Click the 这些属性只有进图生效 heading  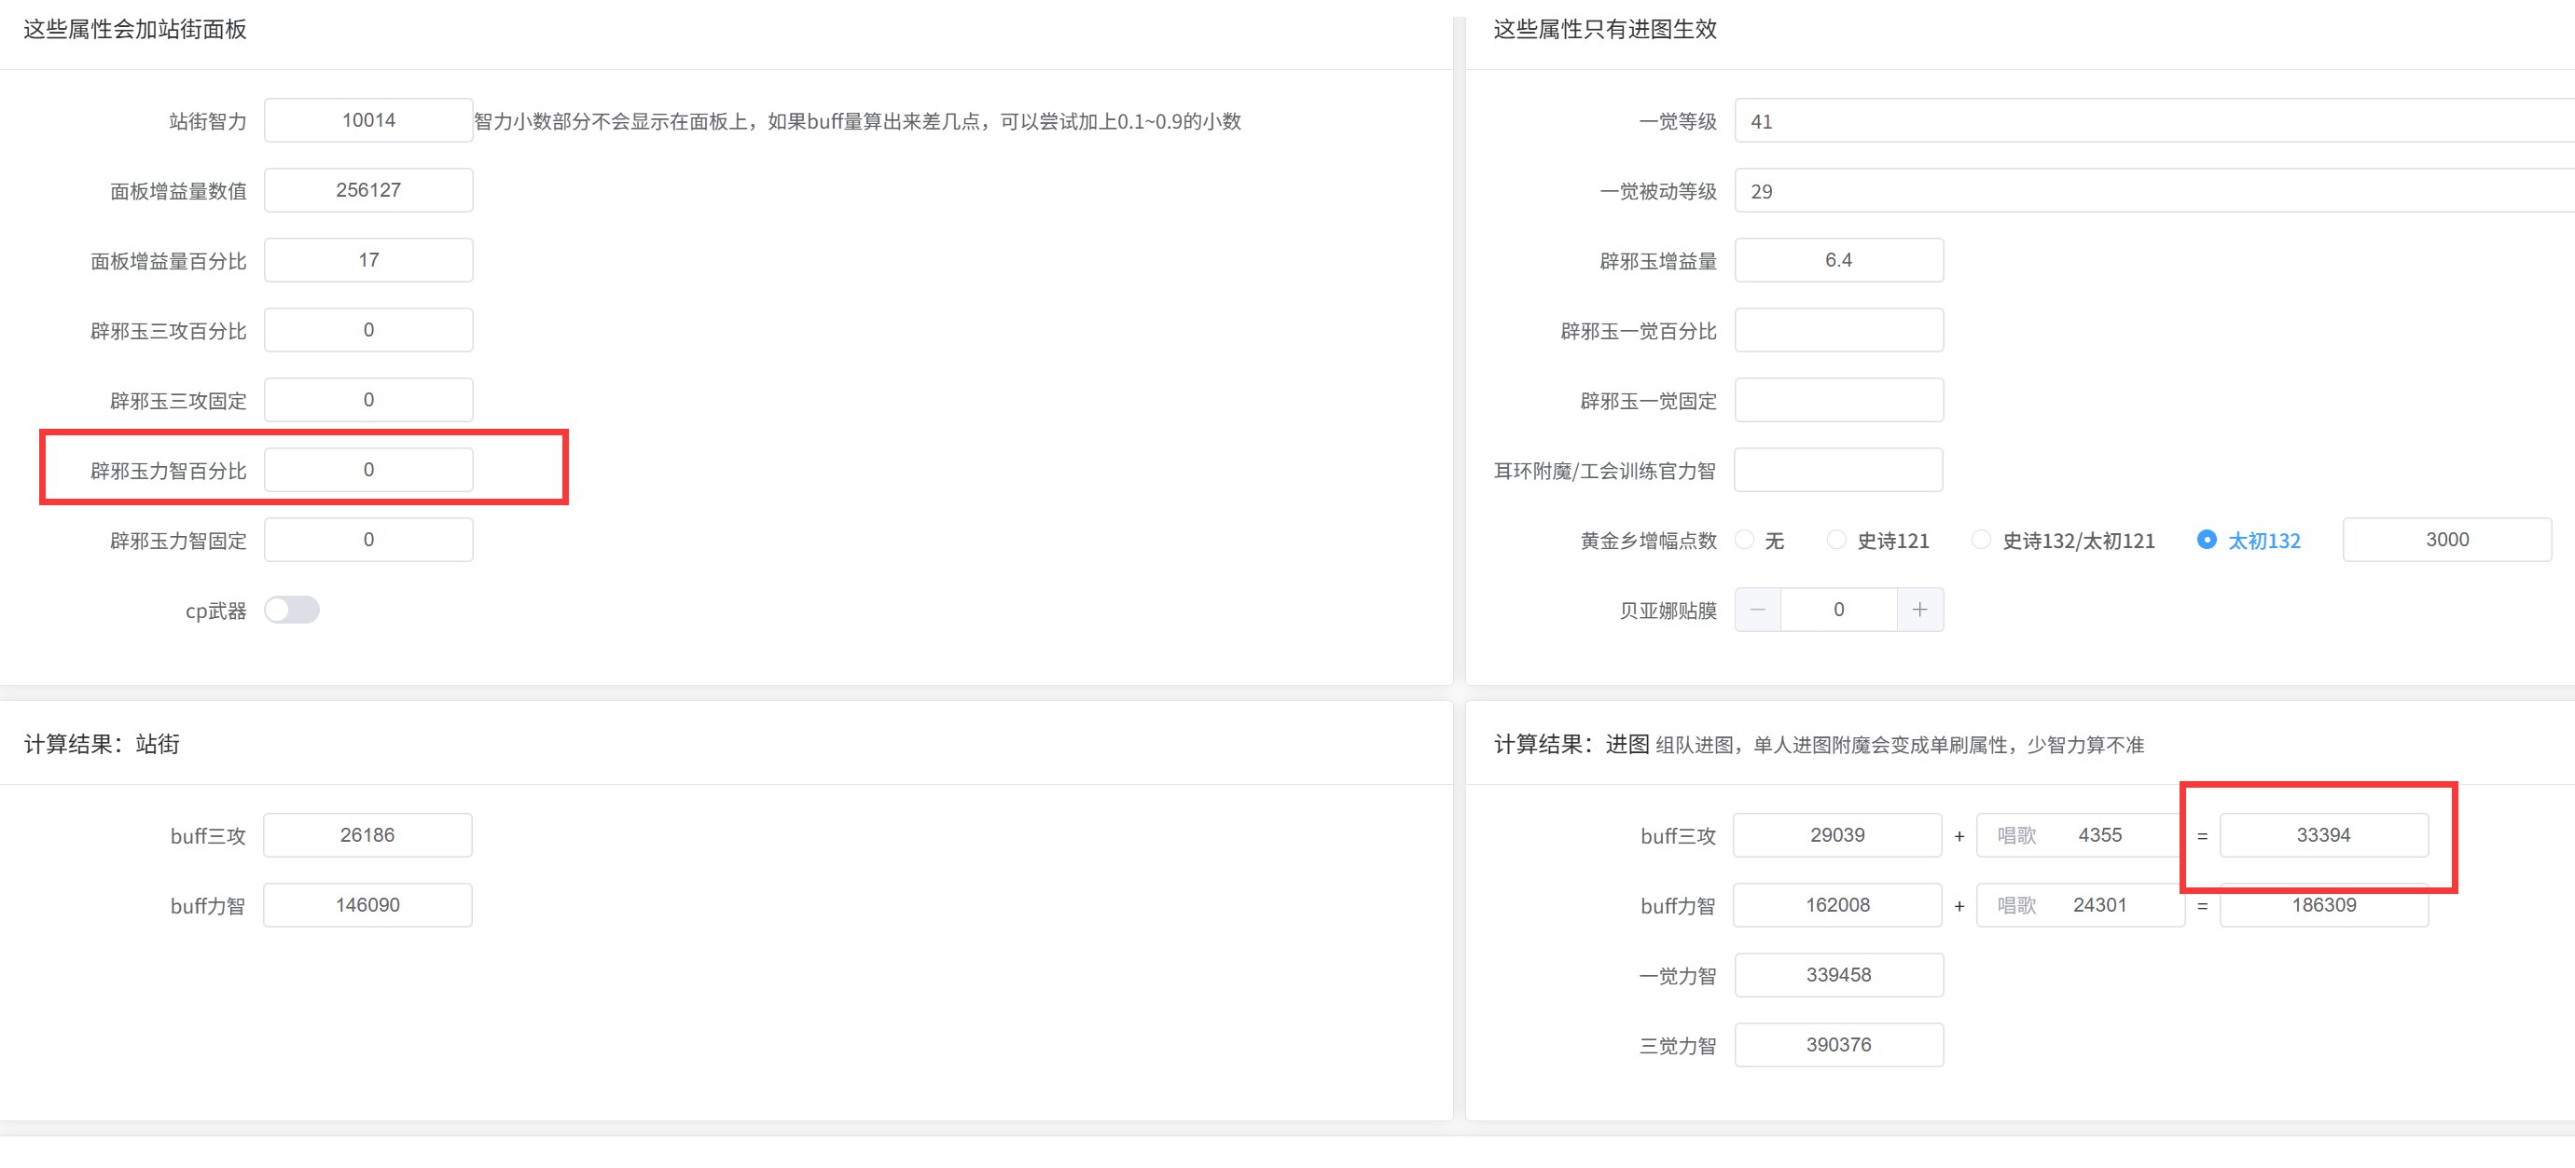point(1605,29)
